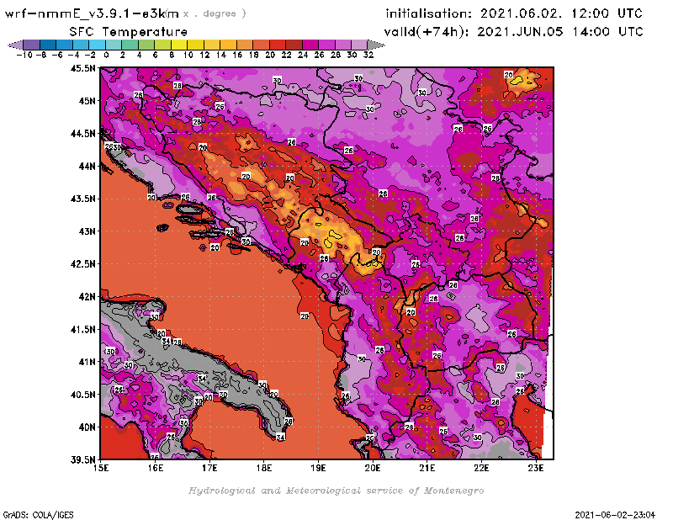
Task: Pick the blue -6 to -4 legend swatch
Action: pos(65,45)
